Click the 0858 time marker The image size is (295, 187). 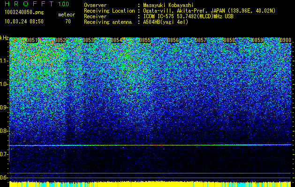229,40
